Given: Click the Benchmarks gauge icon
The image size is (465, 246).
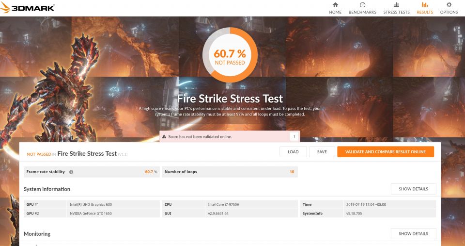Looking at the screenshot, I should tap(362, 5).
